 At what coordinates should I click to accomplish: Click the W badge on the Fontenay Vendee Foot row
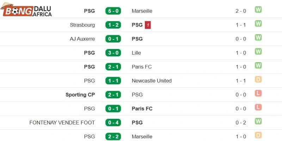(x=258, y=122)
